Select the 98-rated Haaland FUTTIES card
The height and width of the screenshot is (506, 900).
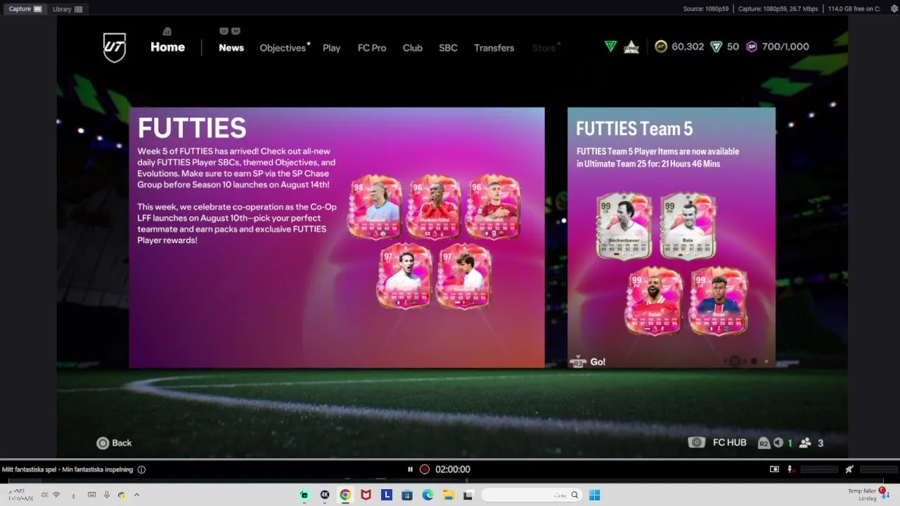(376, 207)
